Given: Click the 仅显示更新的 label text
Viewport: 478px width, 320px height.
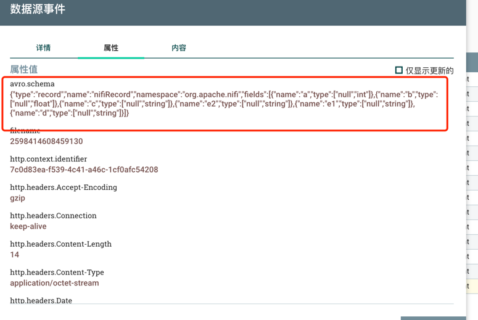Looking at the screenshot, I should tap(429, 71).
